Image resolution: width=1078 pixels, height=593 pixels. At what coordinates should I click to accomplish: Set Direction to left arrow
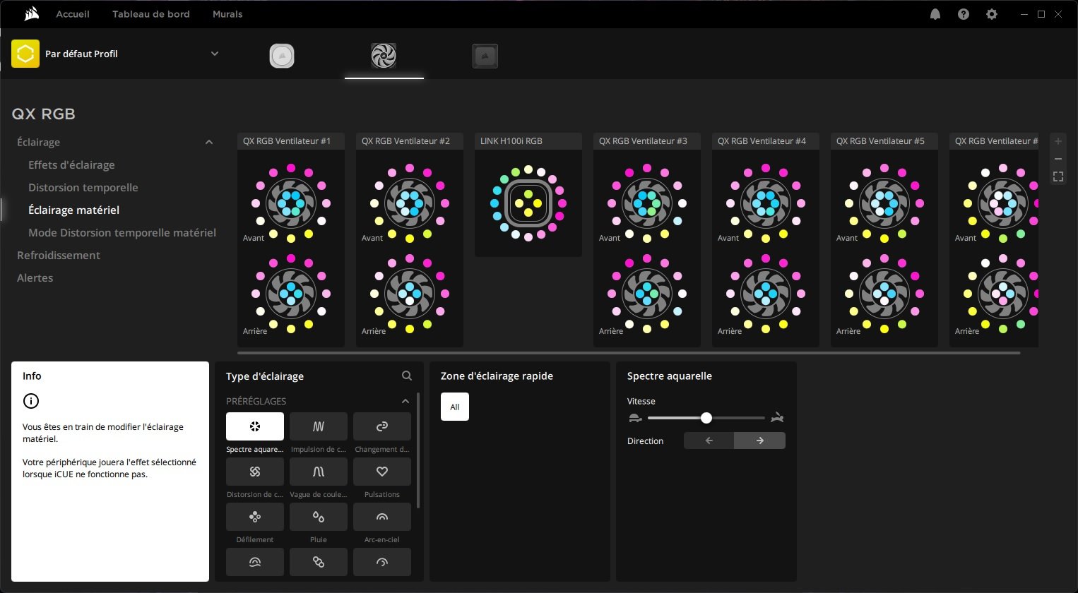tap(709, 441)
